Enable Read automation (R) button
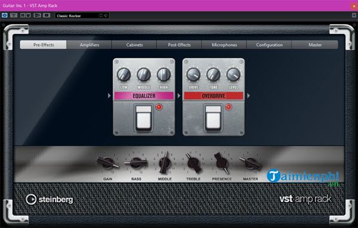The width and height of the screenshot is (358, 228). [23, 15]
